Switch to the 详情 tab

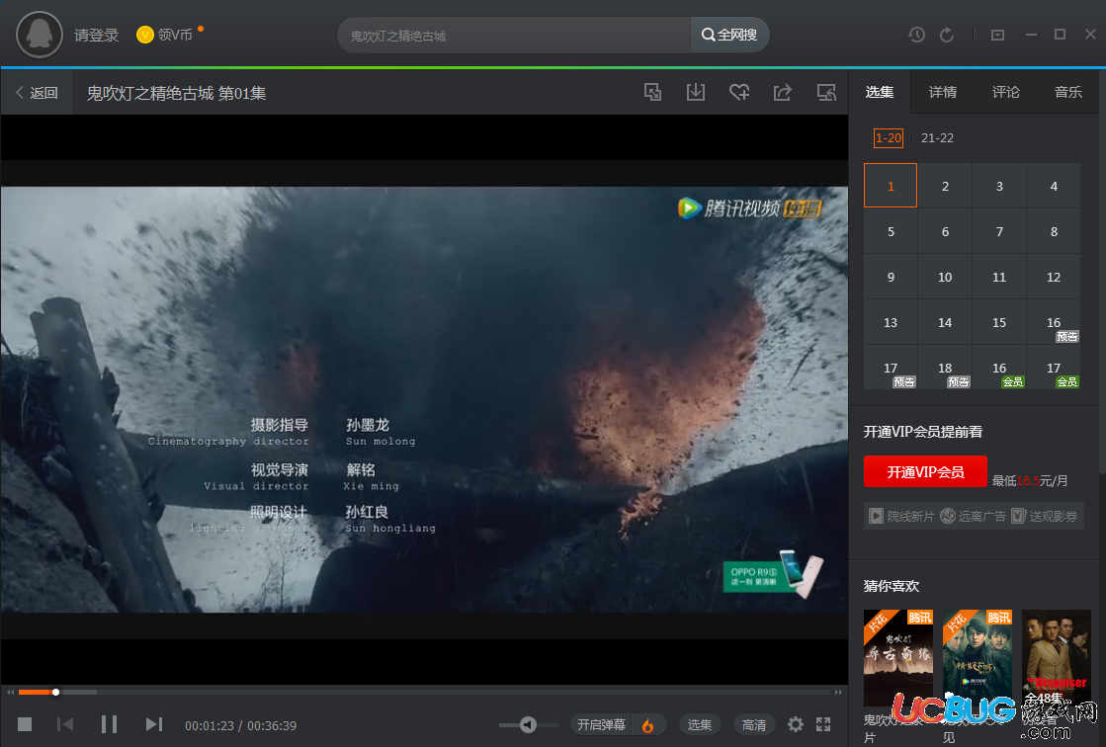tap(942, 92)
